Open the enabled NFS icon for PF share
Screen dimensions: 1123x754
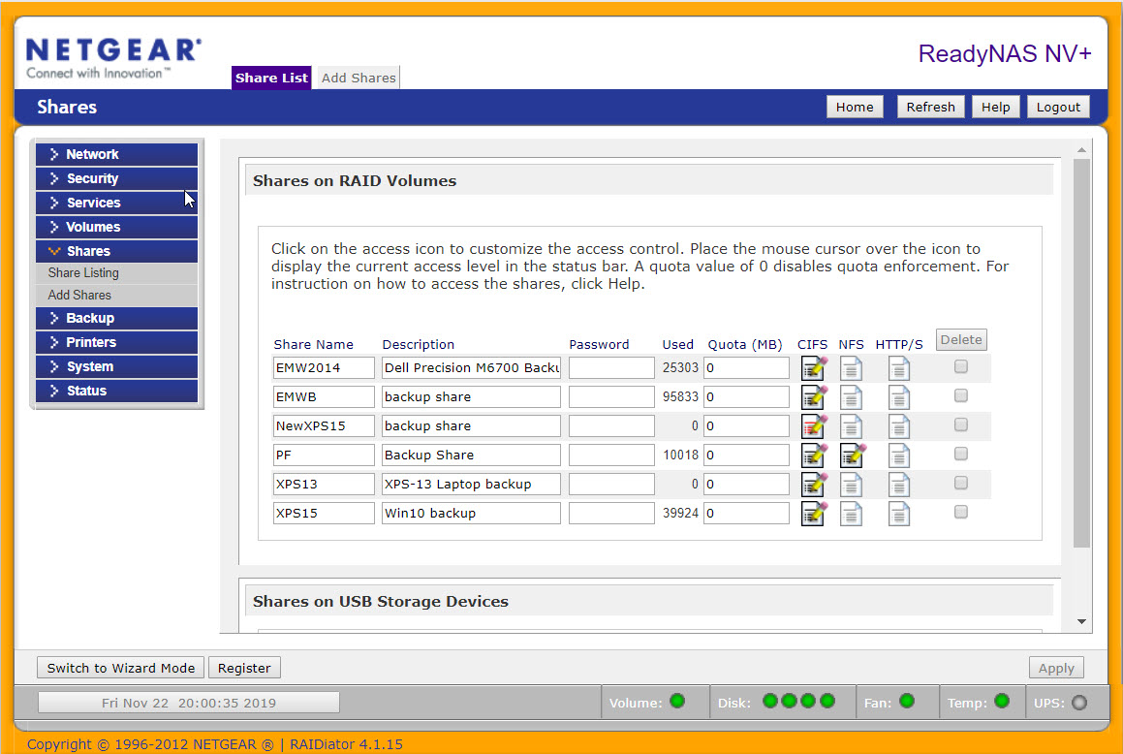[x=852, y=456]
